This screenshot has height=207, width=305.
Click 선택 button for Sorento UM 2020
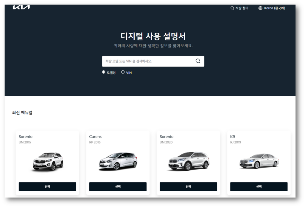(x=188, y=187)
